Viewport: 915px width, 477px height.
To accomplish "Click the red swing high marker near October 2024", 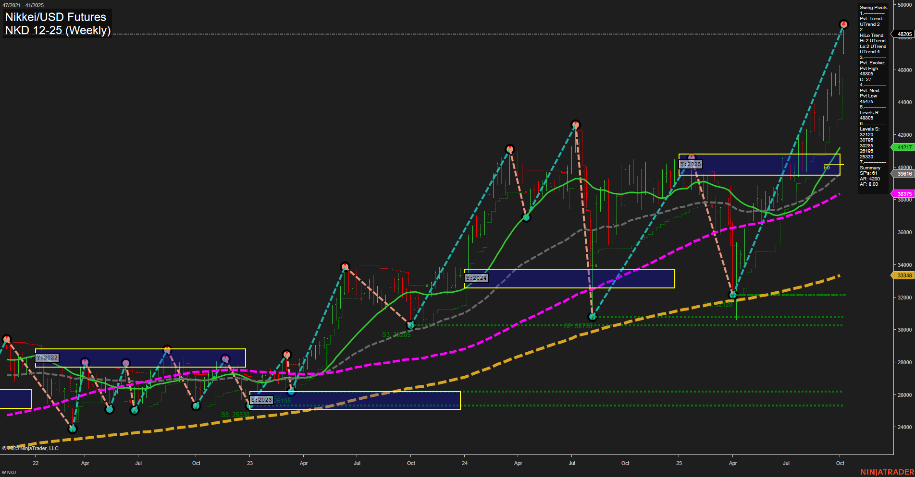I will tap(575, 124).
